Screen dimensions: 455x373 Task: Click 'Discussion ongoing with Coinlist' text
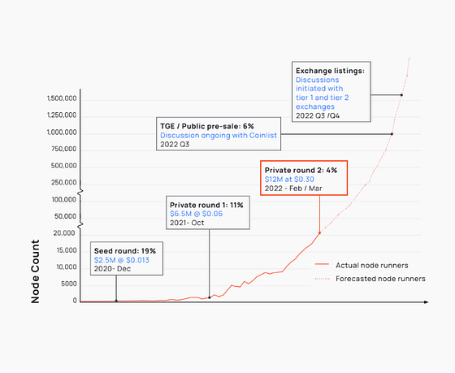coord(219,135)
